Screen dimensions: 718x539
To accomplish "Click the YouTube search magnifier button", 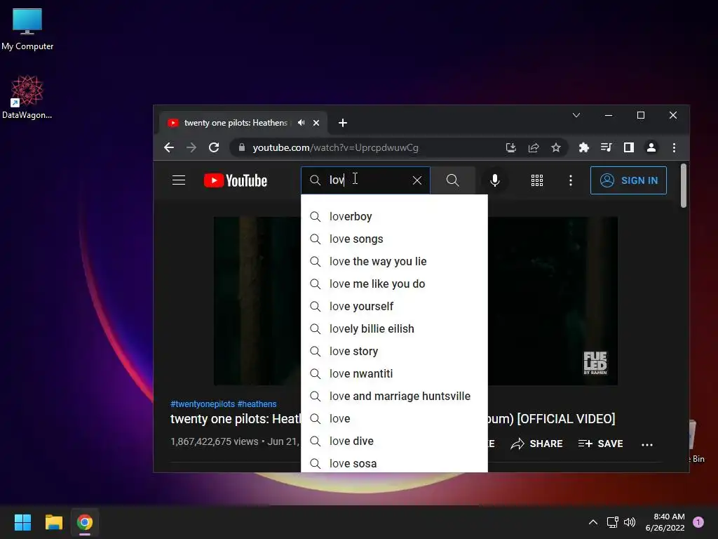I will [452, 180].
